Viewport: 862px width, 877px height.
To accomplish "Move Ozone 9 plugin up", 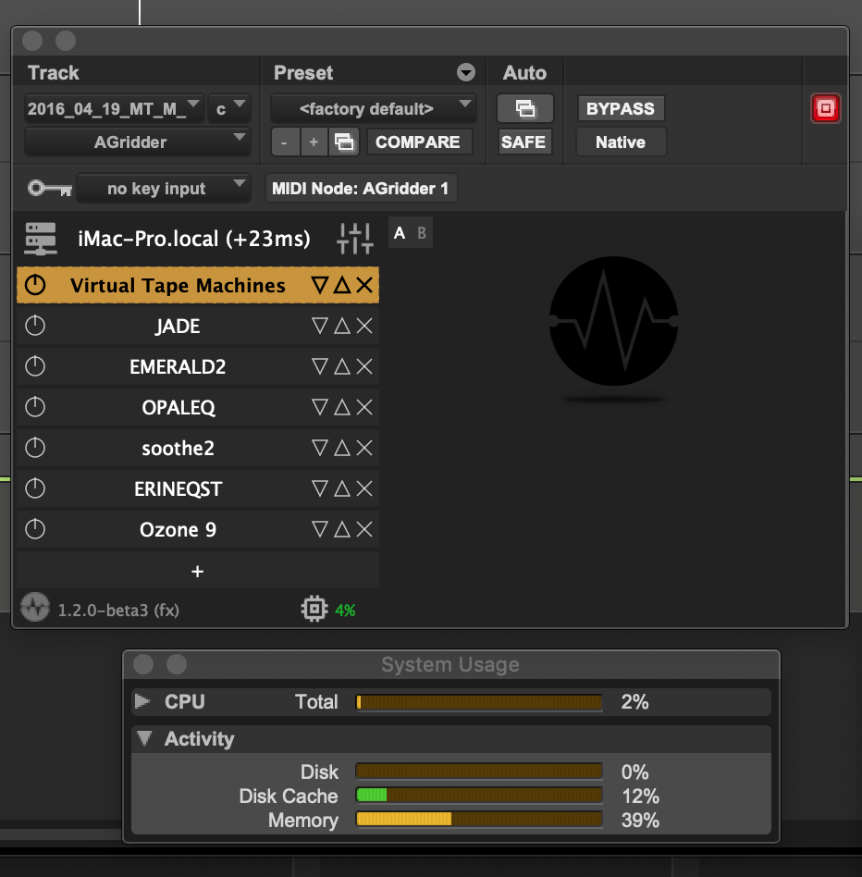I will [342, 529].
